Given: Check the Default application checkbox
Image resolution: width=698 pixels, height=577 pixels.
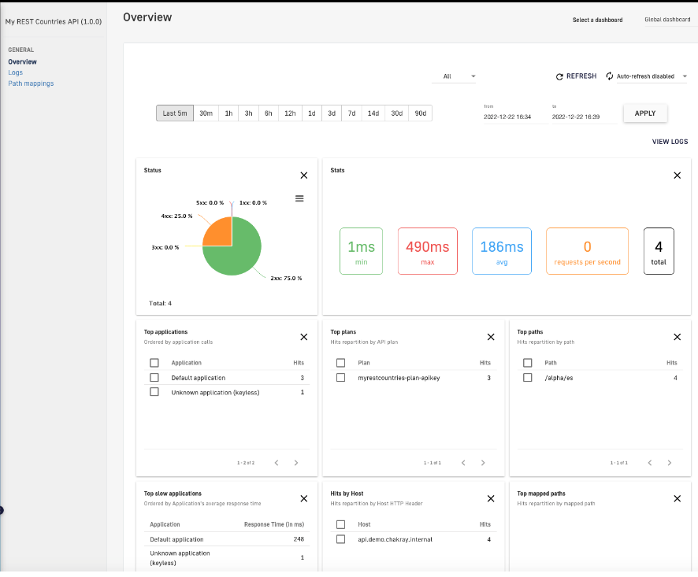Looking at the screenshot, I should pos(154,378).
